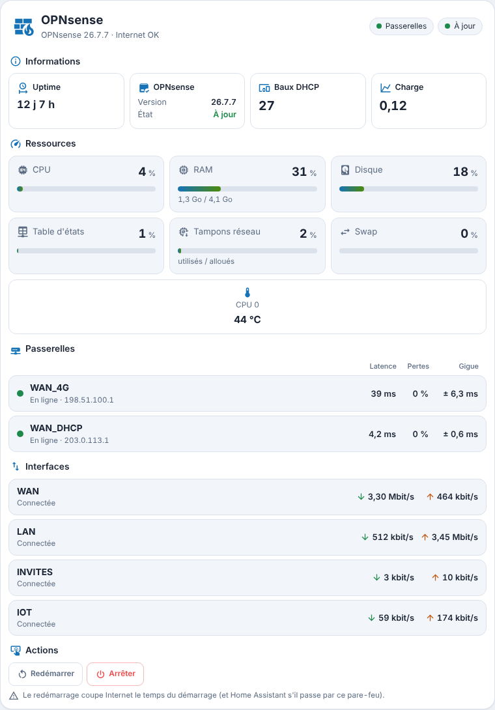Viewport: 495px width, 710px height.
Task: Click the WAN_4G green status dot
Action: [20, 393]
